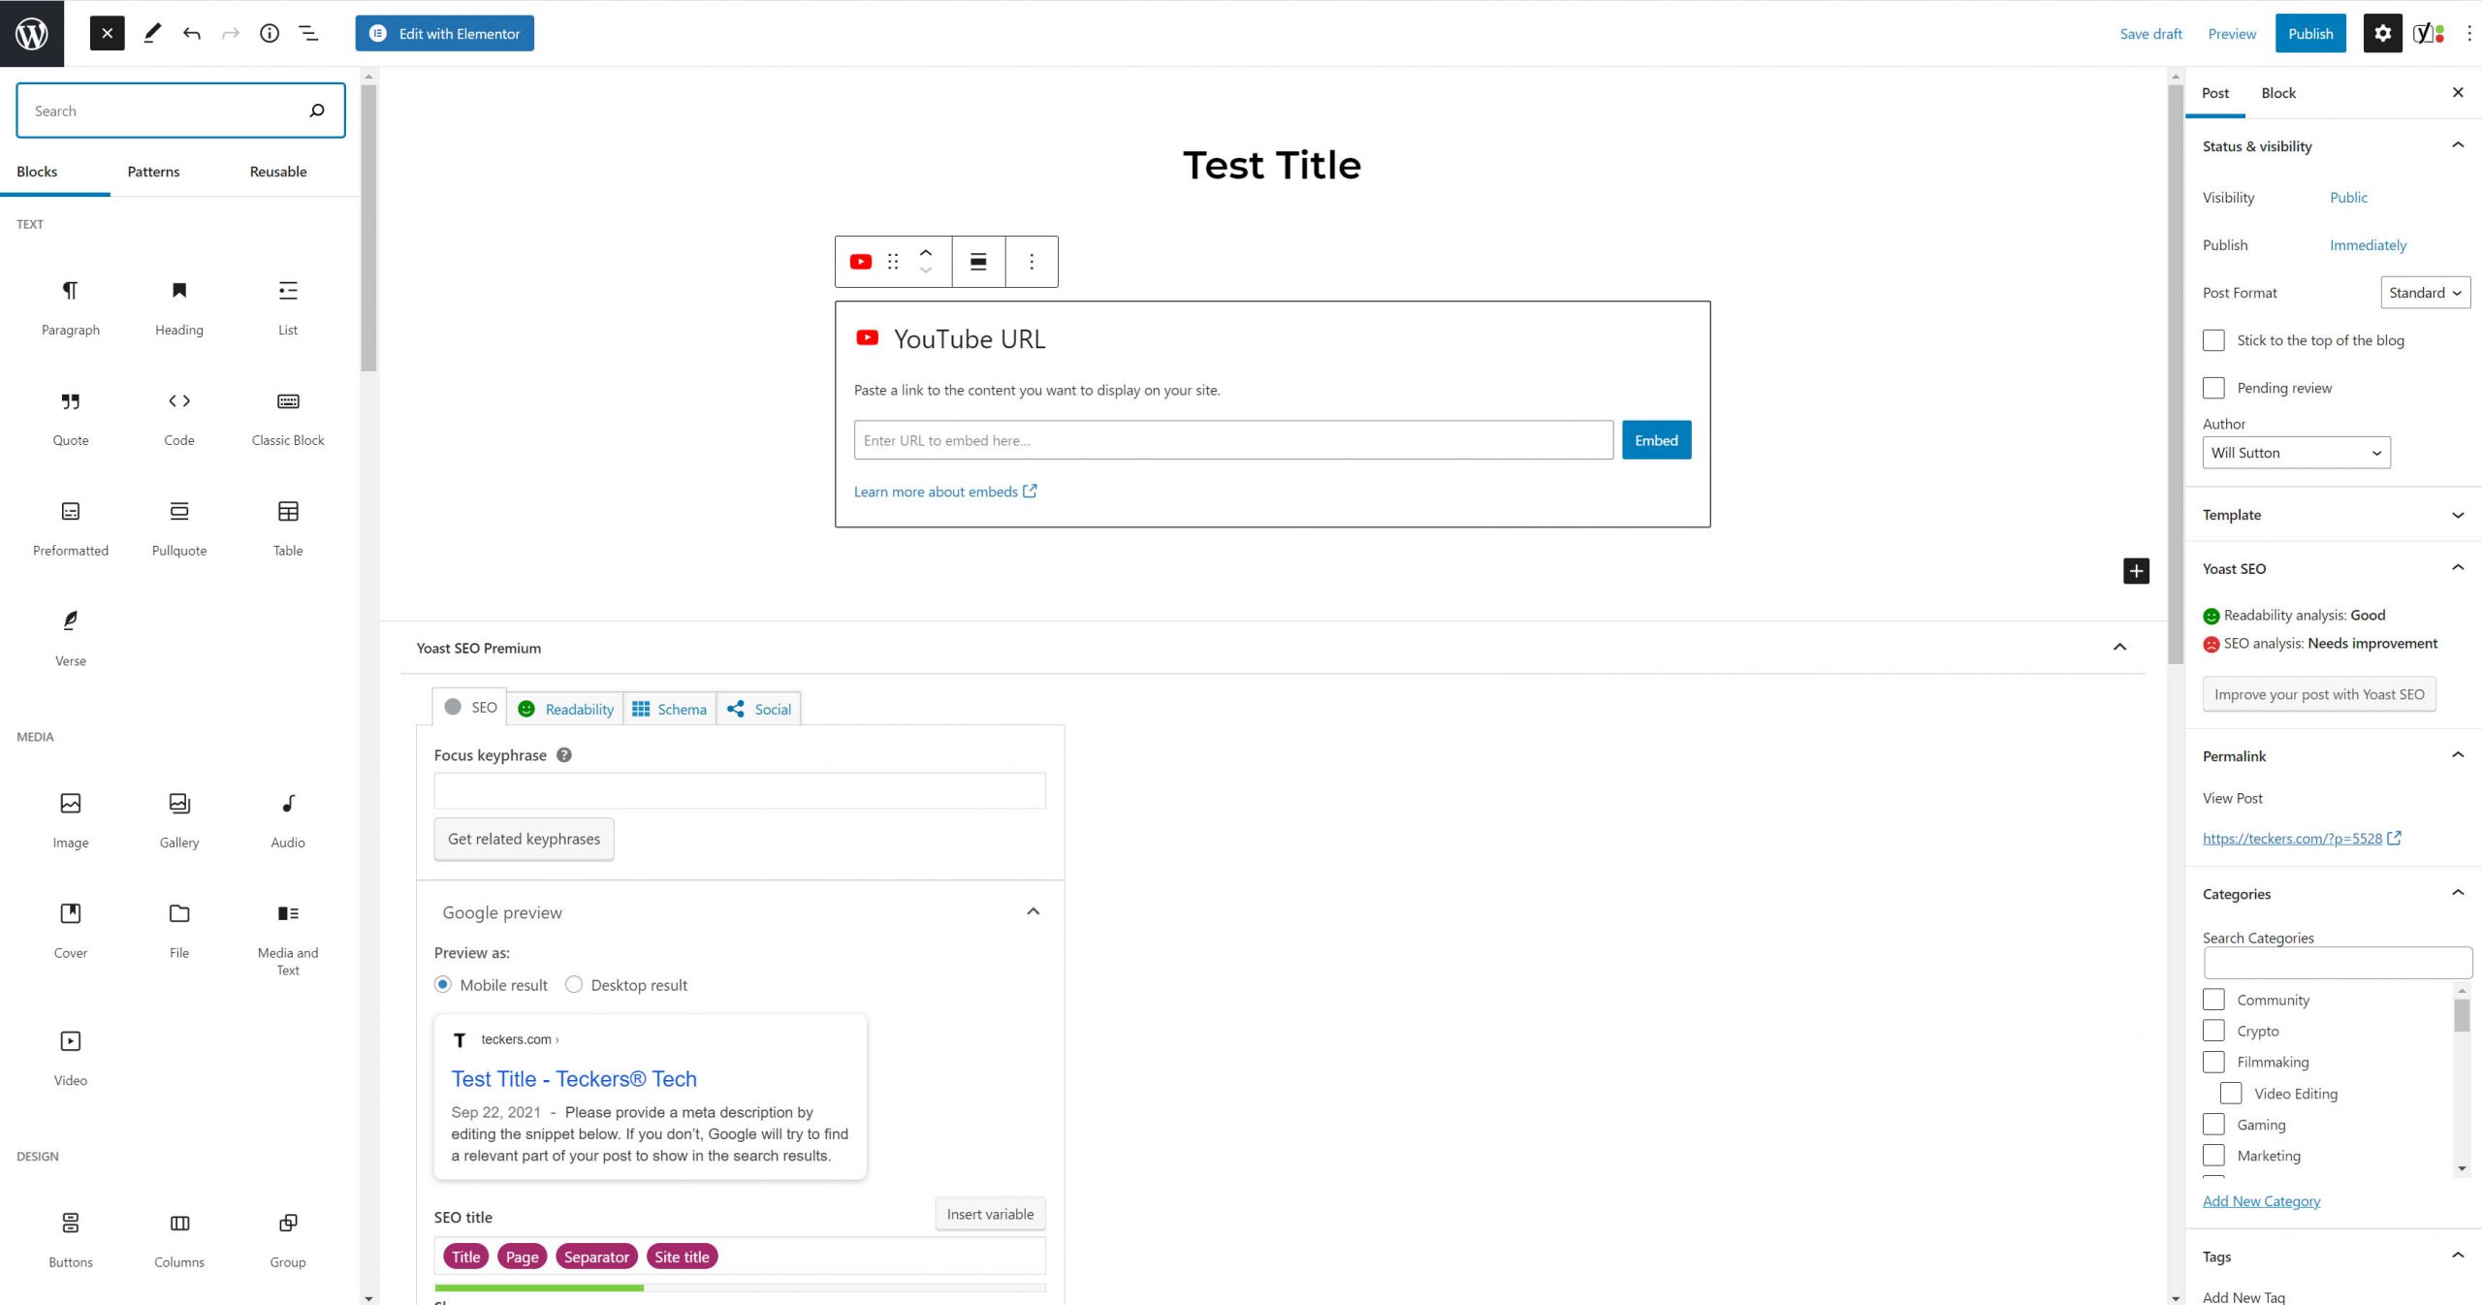Collapse the Categories panel
Viewport: 2482px width, 1305px height.
[2458, 893]
